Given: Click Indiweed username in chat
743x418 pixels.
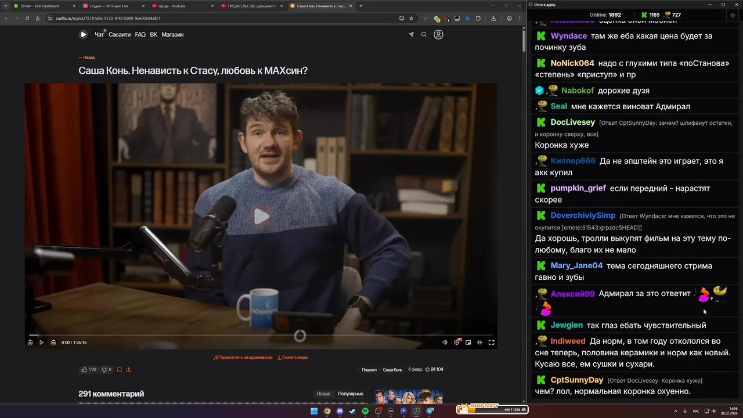Looking at the screenshot, I should [568, 341].
